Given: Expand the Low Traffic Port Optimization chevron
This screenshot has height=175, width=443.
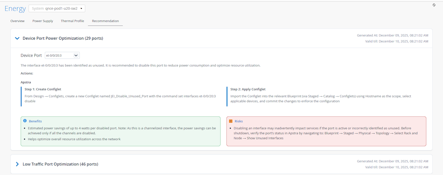Looking at the screenshot, I should 17,164.
